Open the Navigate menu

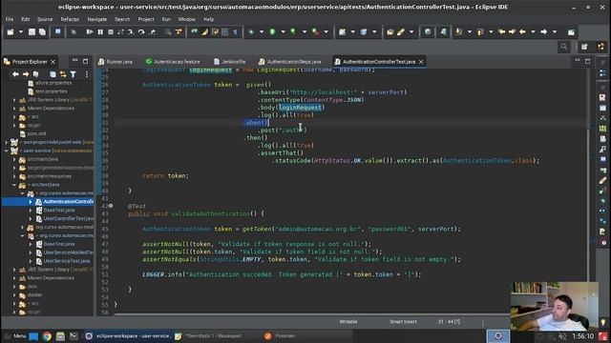97,19
